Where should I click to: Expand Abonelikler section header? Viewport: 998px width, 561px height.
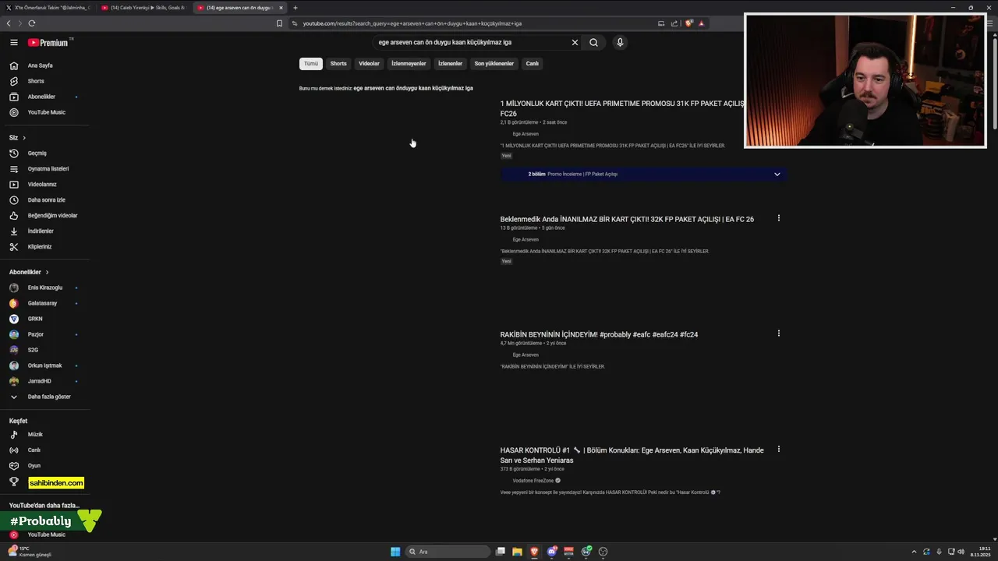point(29,273)
